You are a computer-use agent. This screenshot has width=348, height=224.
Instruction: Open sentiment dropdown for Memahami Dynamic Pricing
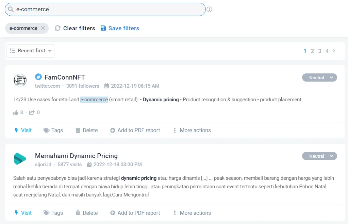pos(319,156)
